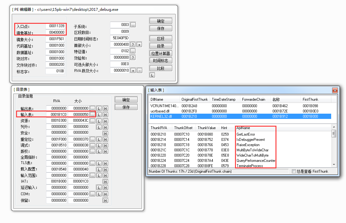Select the KERNEL32.dll row
Viewport: 346px width, 223px height.
tap(241, 116)
